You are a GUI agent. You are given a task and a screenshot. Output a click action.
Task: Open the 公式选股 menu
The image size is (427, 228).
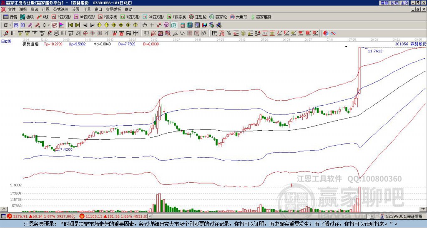[61, 10]
